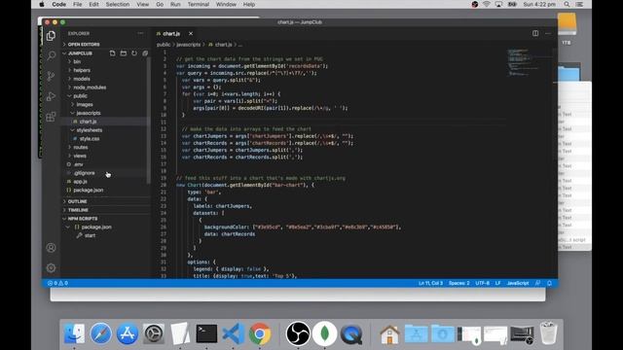Open QuickTime Player from the Dock
The image size is (623, 350).
pyautogui.click(x=351, y=333)
